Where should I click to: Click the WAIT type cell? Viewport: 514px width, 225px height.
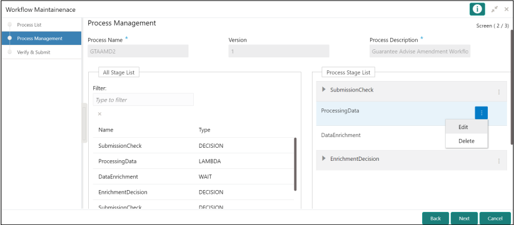(x=205, y=176)
